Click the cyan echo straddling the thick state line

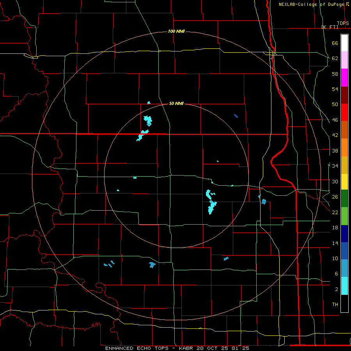coord(142,135)
